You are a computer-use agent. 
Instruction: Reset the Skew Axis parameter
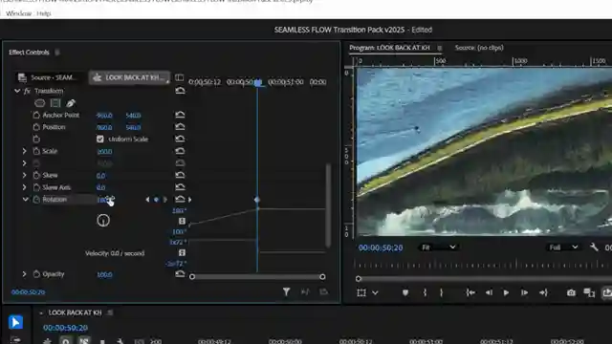coord(180,187)
